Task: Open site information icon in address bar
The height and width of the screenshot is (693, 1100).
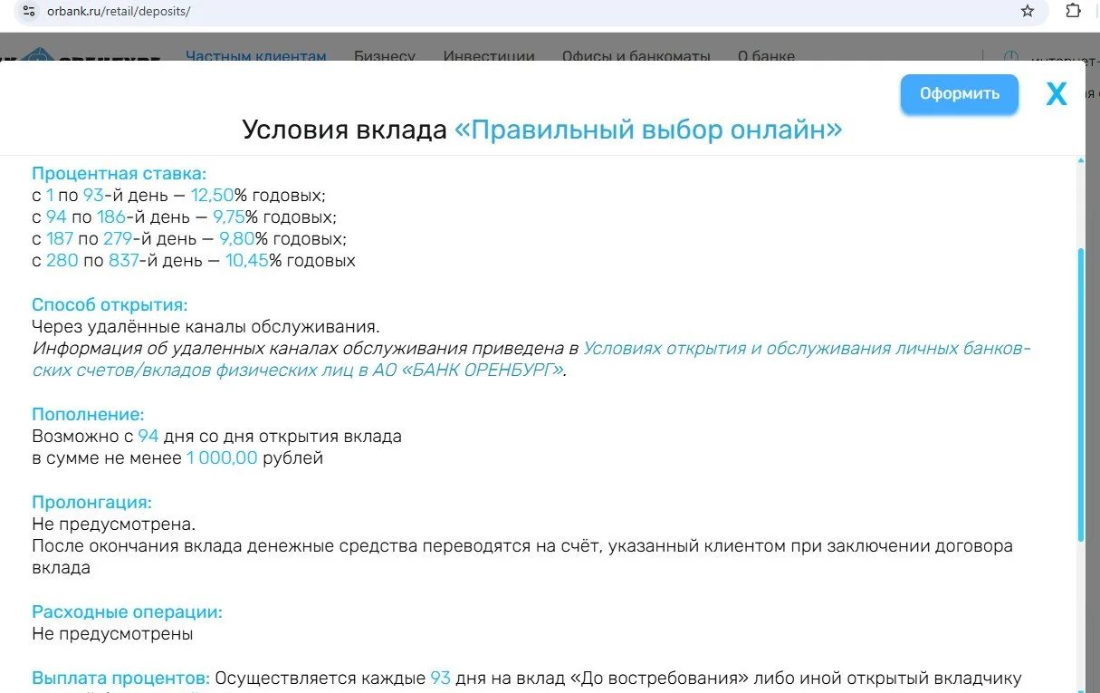Action: (28, 12)
